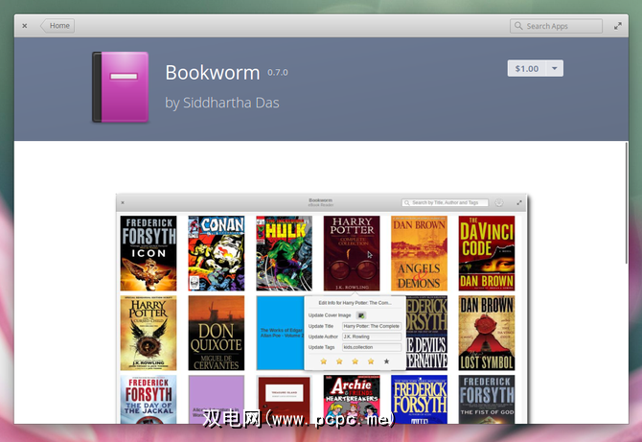Click Search by Title, Author and Tags field
642x442 pixels.
[x=445, y=202]
